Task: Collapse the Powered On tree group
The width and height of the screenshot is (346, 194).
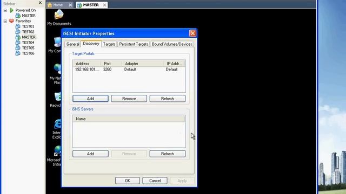Action: click(5, 10)
